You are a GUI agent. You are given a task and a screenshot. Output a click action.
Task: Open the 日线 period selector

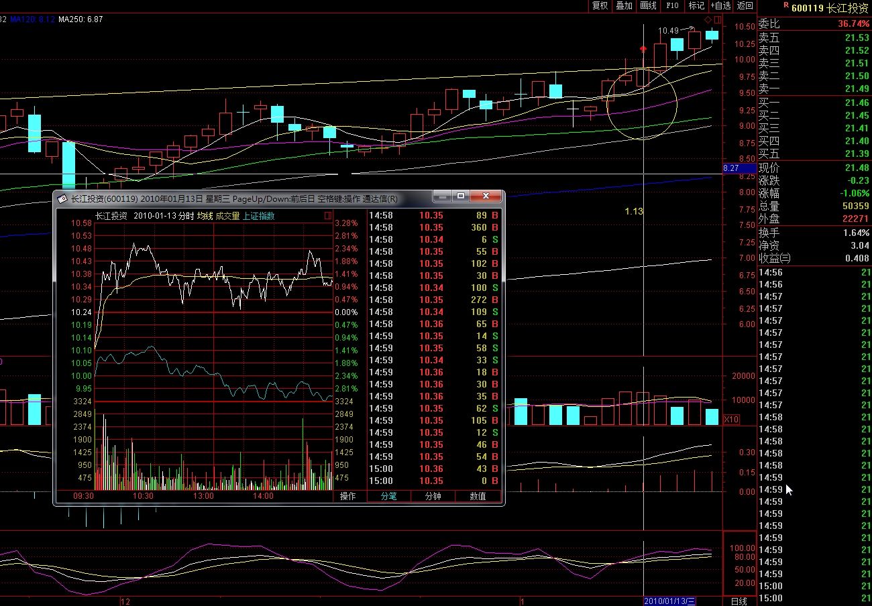pyautogui.click(x=739, y=601)
